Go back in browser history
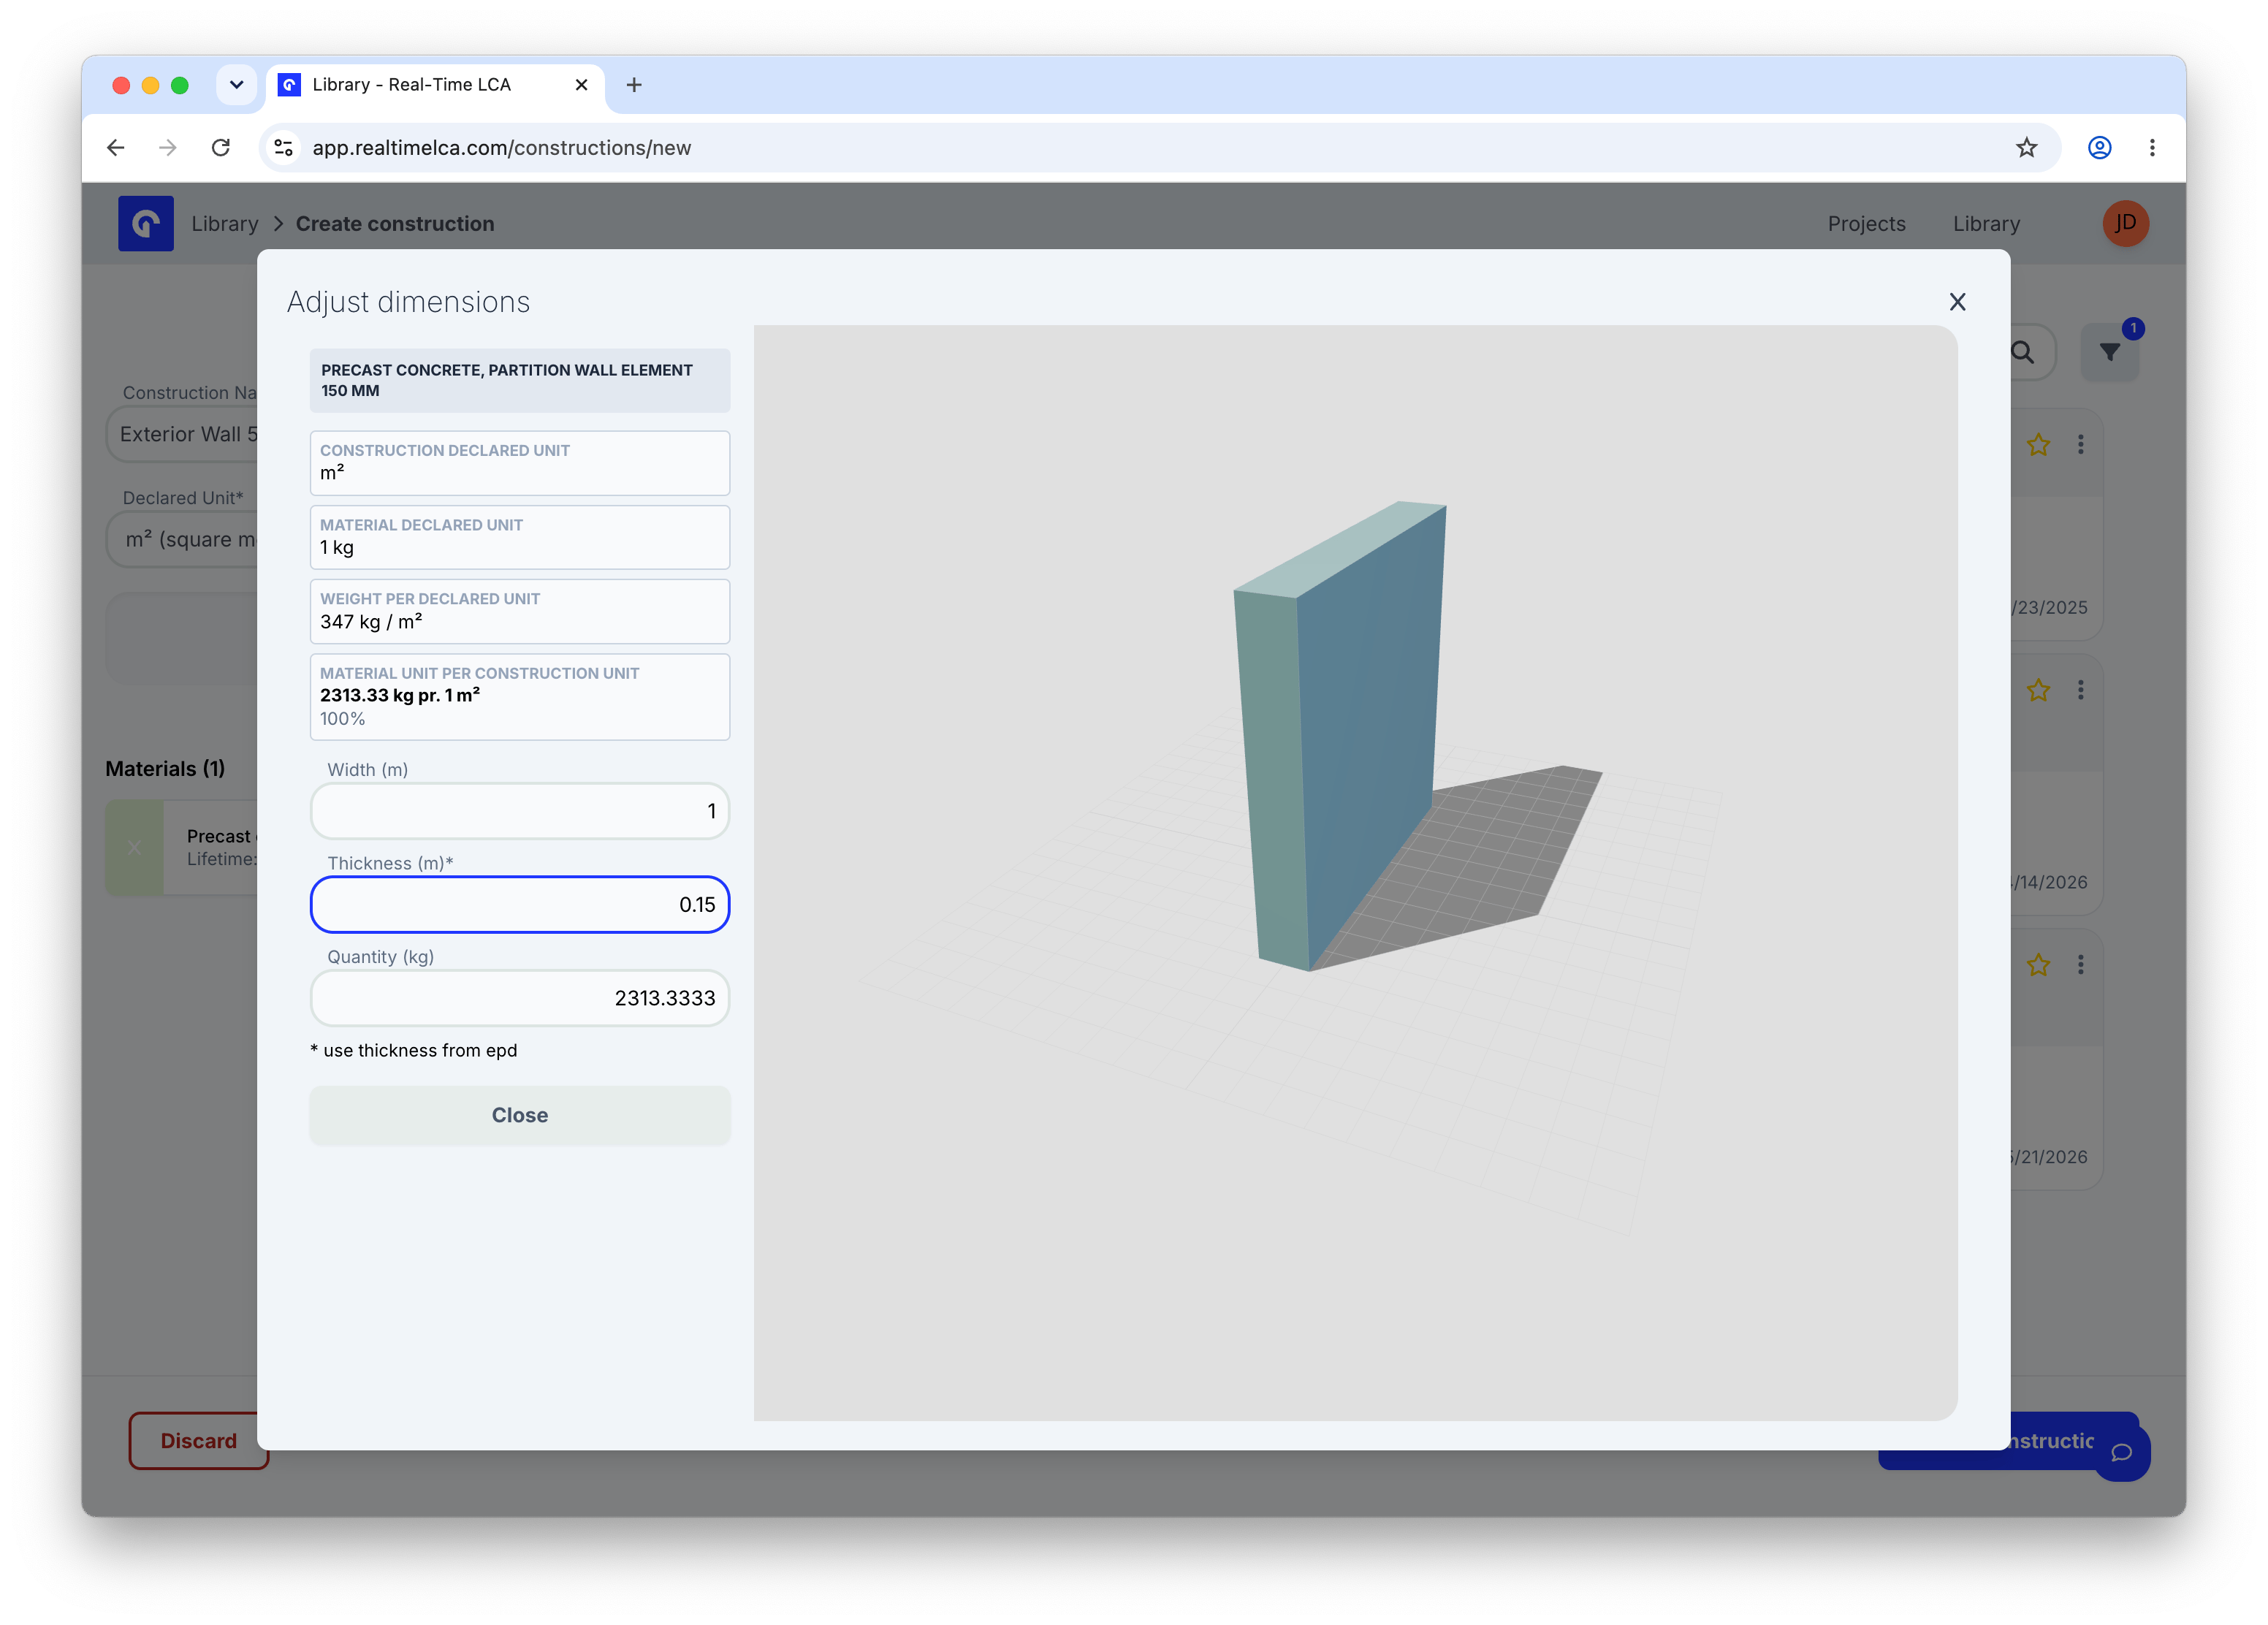2268x1625 pixels. click(x=116, y=148)
